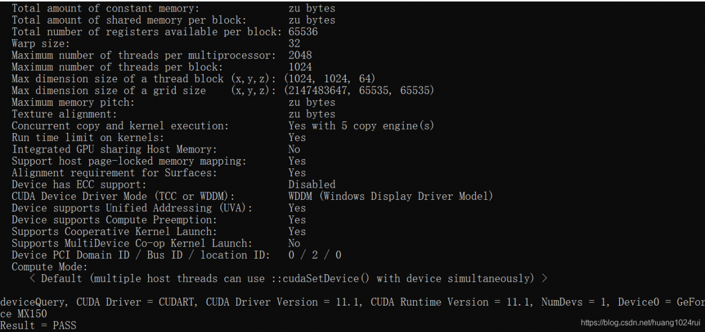705x332 pixels.
Task: Click the "Maximum memory pitch:" line
Action: (173, 102)
